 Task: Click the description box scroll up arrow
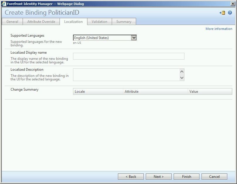click(182, 72)
